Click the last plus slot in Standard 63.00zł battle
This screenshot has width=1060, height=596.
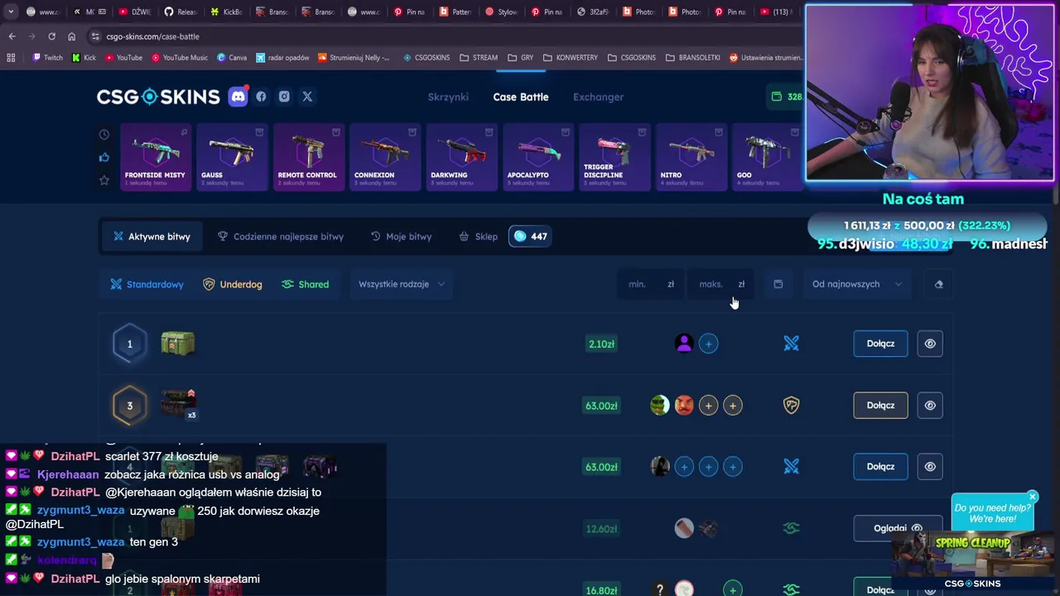pos(732,467)
